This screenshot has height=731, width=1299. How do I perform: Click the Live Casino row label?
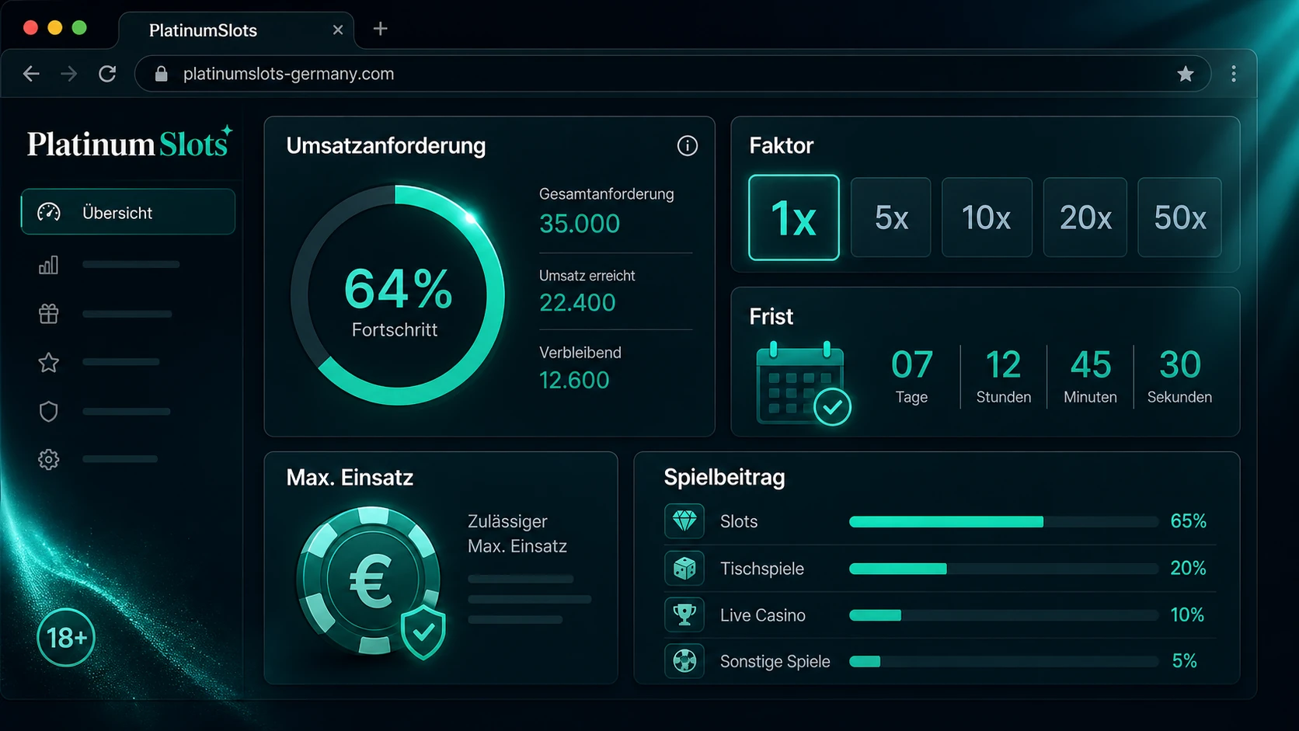tap(762, 615)
